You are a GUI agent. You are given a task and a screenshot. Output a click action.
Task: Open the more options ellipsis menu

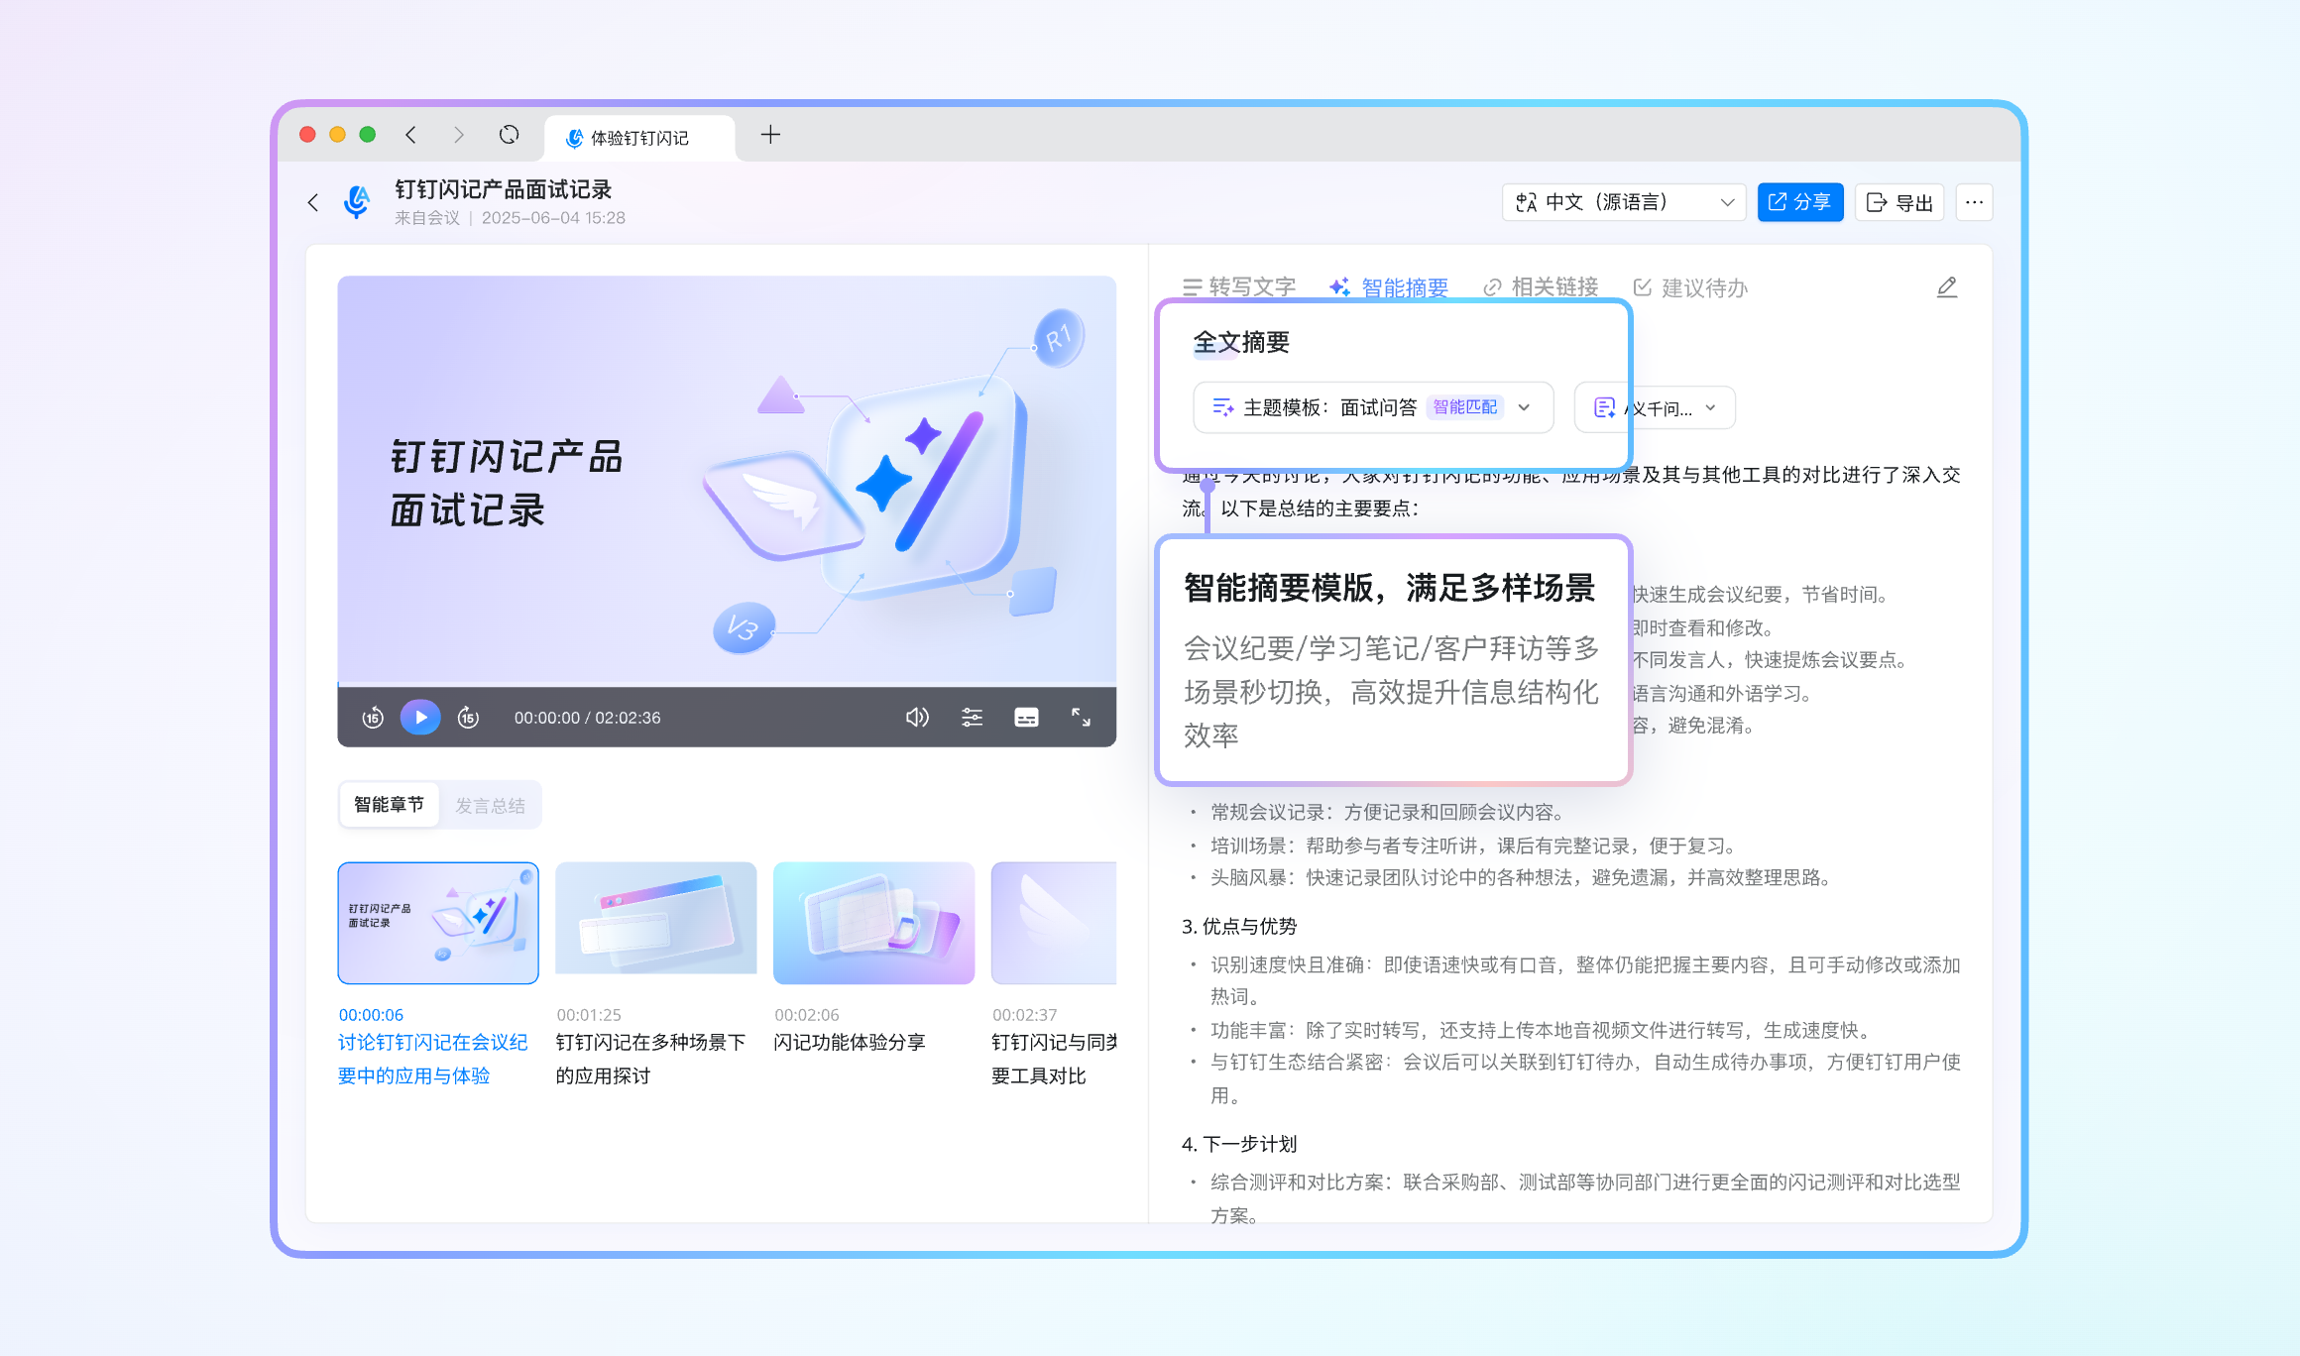point(1974,202)
